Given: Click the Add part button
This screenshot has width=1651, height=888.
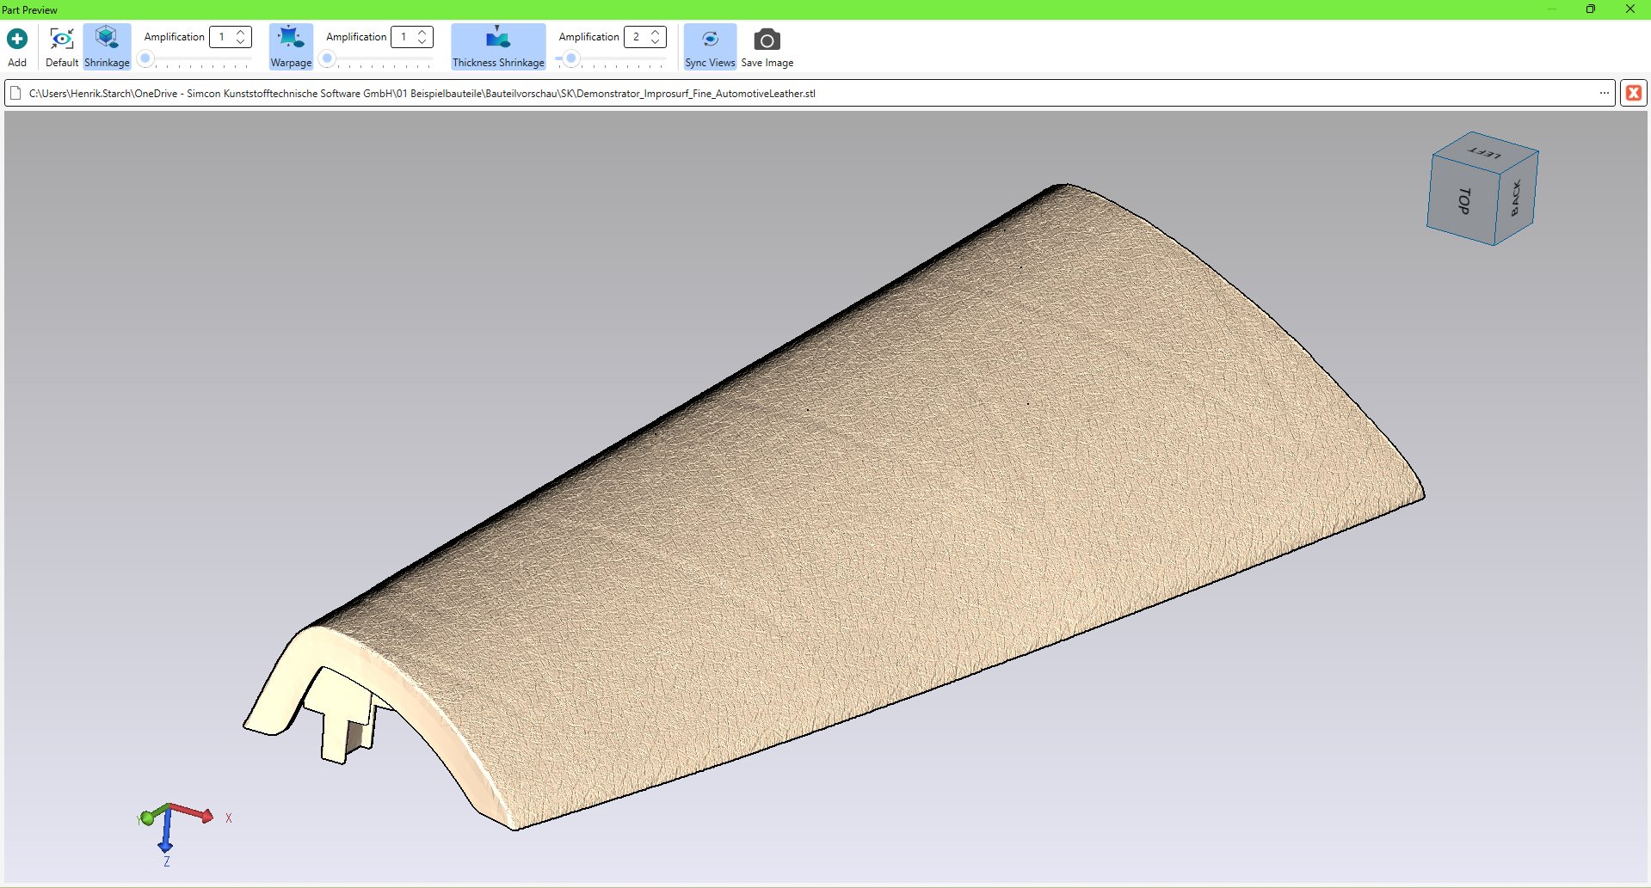Looking at the screenshot, I should [x=17, y=47].
